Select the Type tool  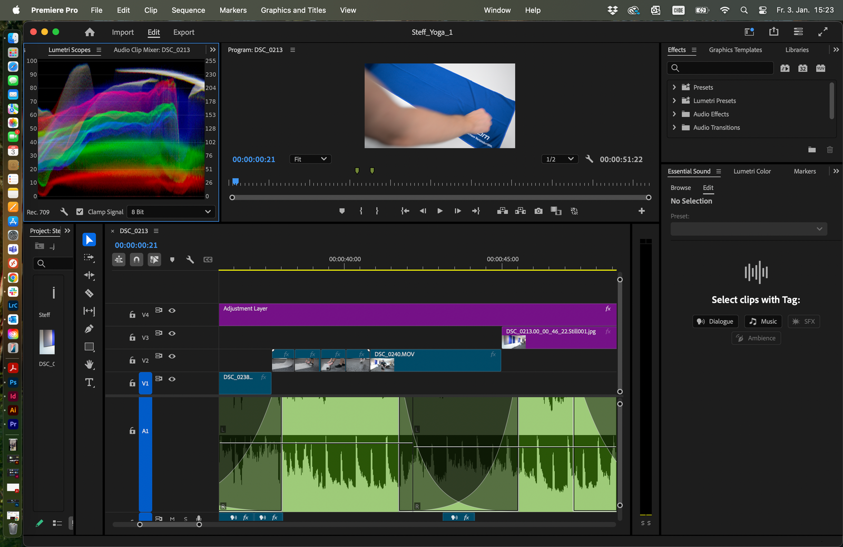89,382
